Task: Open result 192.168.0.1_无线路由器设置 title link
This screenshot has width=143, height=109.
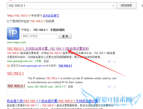Action: (x=48, y=49)
